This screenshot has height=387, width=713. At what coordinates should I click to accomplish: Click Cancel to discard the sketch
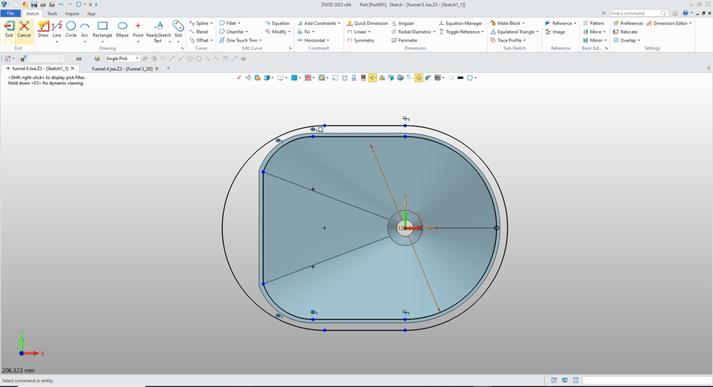(x=24, y=29)
